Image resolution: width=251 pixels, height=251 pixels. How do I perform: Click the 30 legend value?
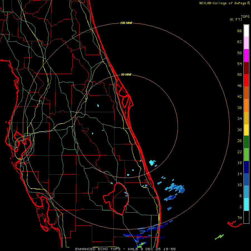(240, 130)
